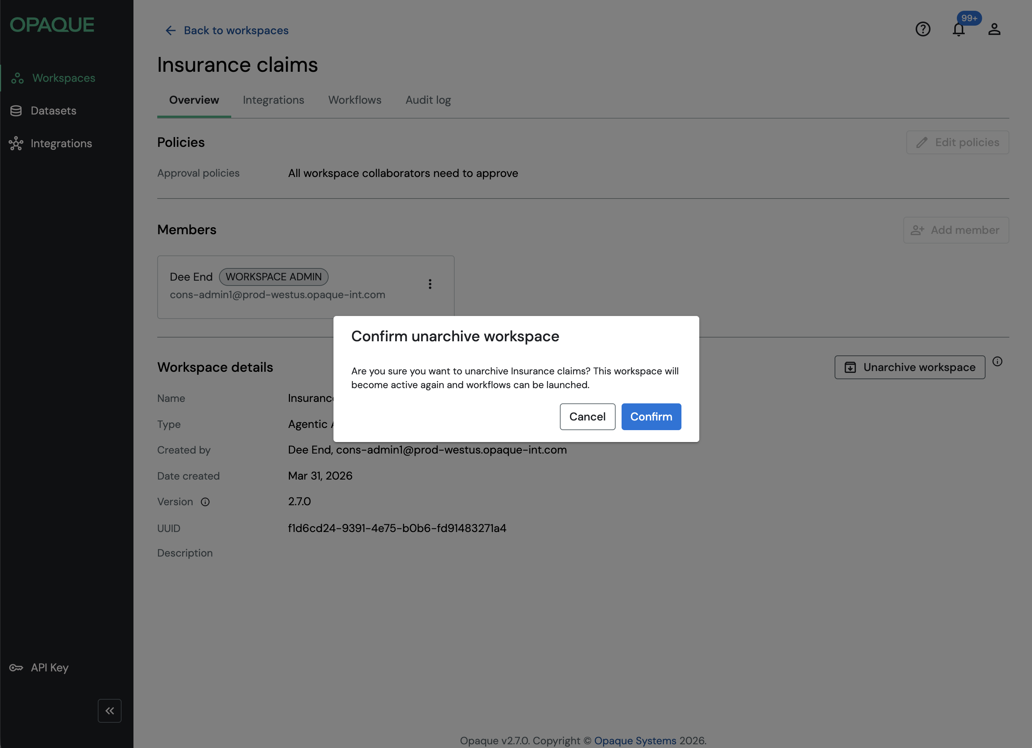Go to Datasets in sidebar

click(x=53, y=110)
